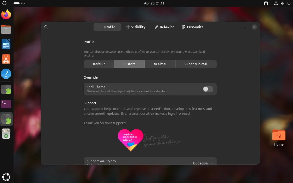
Task: Open Ubuntu App Center from the dock
Action: point(6,59)
